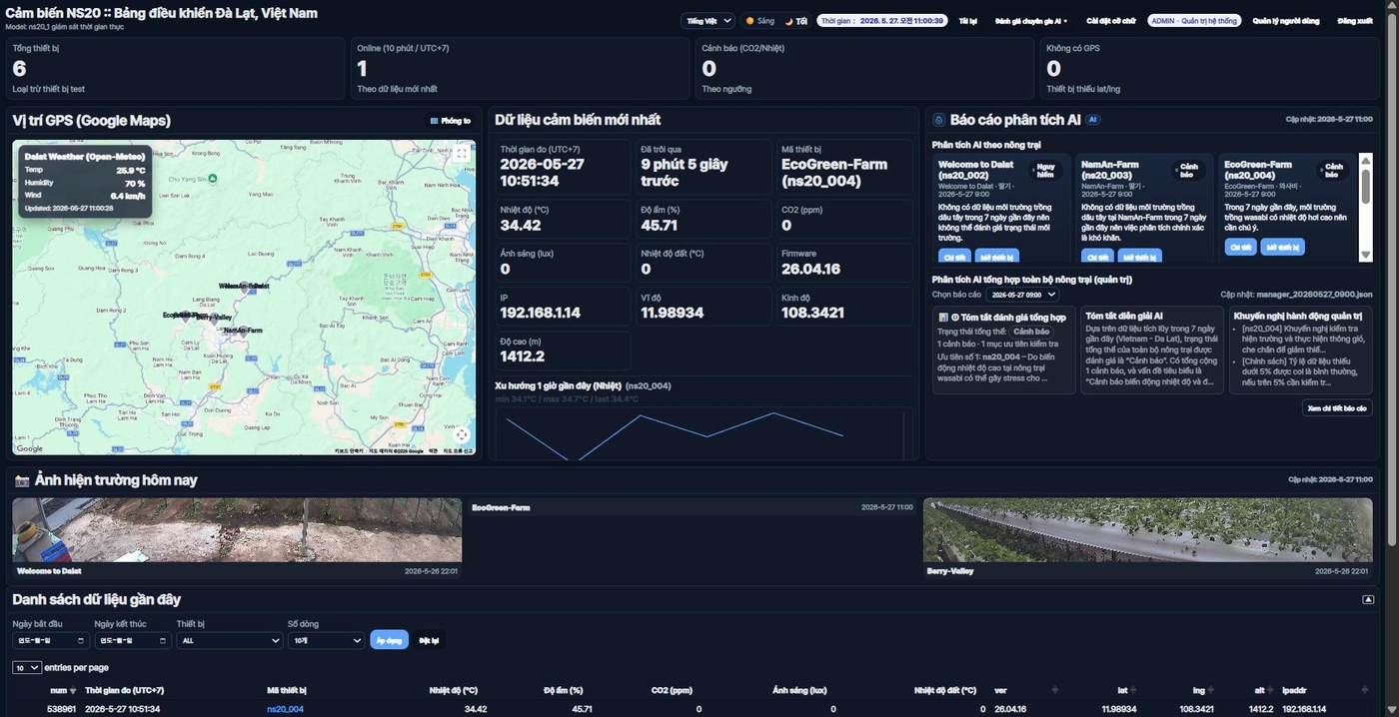Click the camera icon of Ảnh hiện trường
The width and height of the screenshot is (1399, 717).
coord(22,480)
